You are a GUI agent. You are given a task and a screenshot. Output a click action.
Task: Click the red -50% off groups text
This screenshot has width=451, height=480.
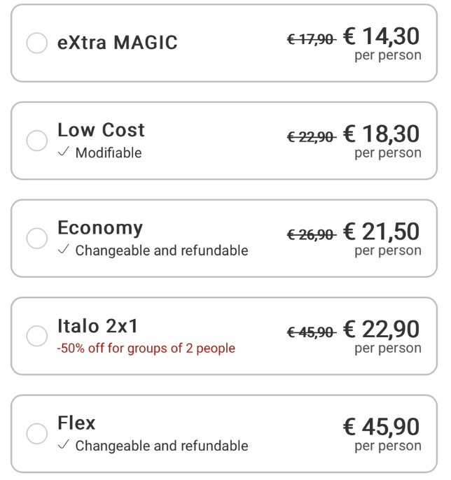tap(146, 348)
